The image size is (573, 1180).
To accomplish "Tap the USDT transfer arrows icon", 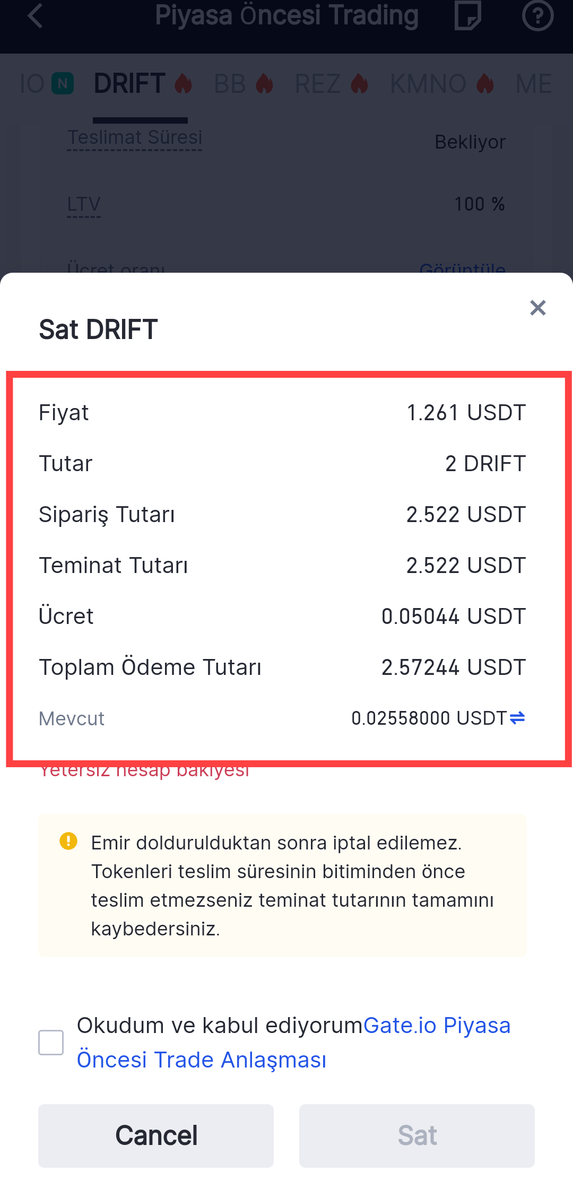I will click(517, 718).
